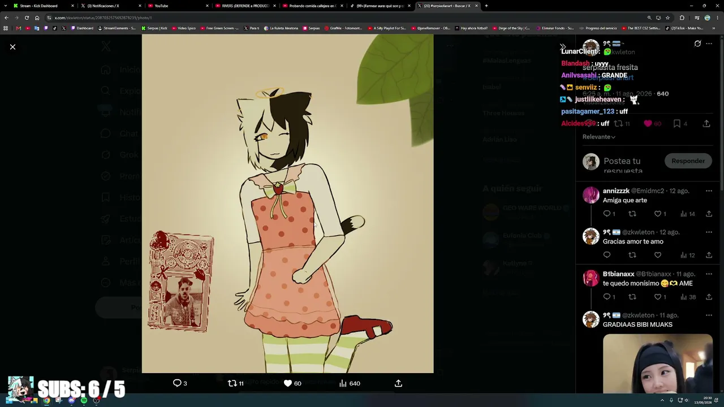Collapse the reply sidebar with the double-chevron icon
The image size is (724, 407).
tap(562, 47)
